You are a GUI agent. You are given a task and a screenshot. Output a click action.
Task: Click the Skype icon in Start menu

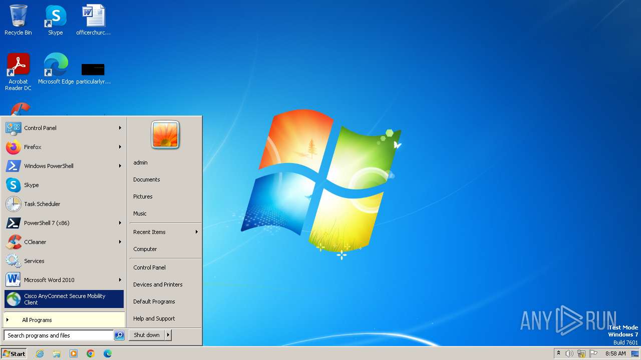13,185
